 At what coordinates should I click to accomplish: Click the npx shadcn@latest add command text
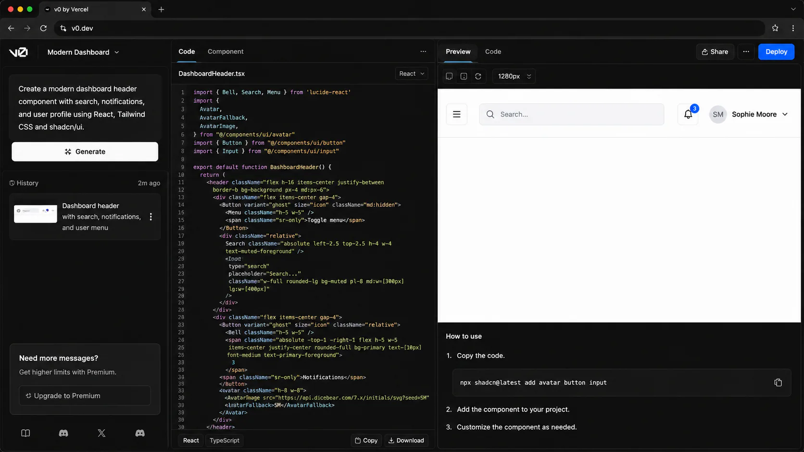click(533, 383)
